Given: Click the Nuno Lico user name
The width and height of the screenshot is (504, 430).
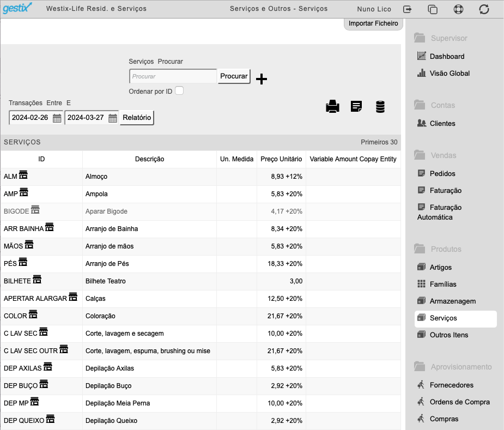Looking at the screenshot, I should 374,9.
